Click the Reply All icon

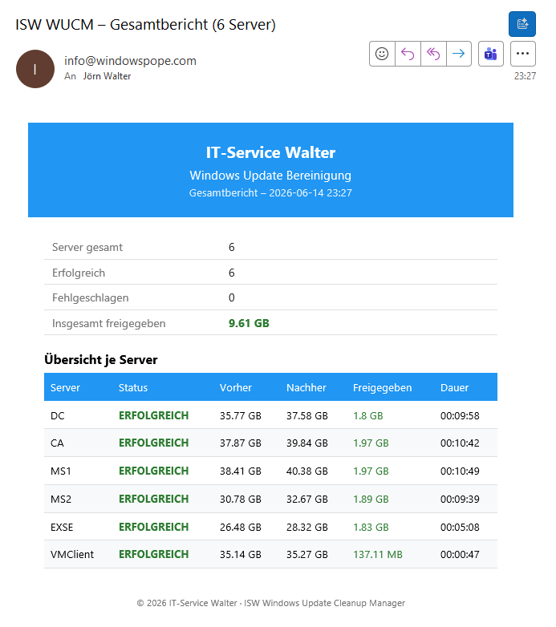[x=433, y=54]
